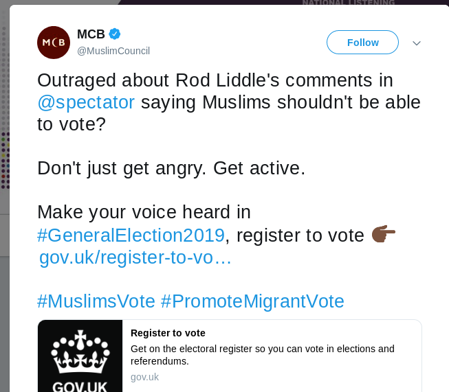Screen dimensions: 449x392
Task: Click the pointing hand emoji
Action: coord(384,235)
